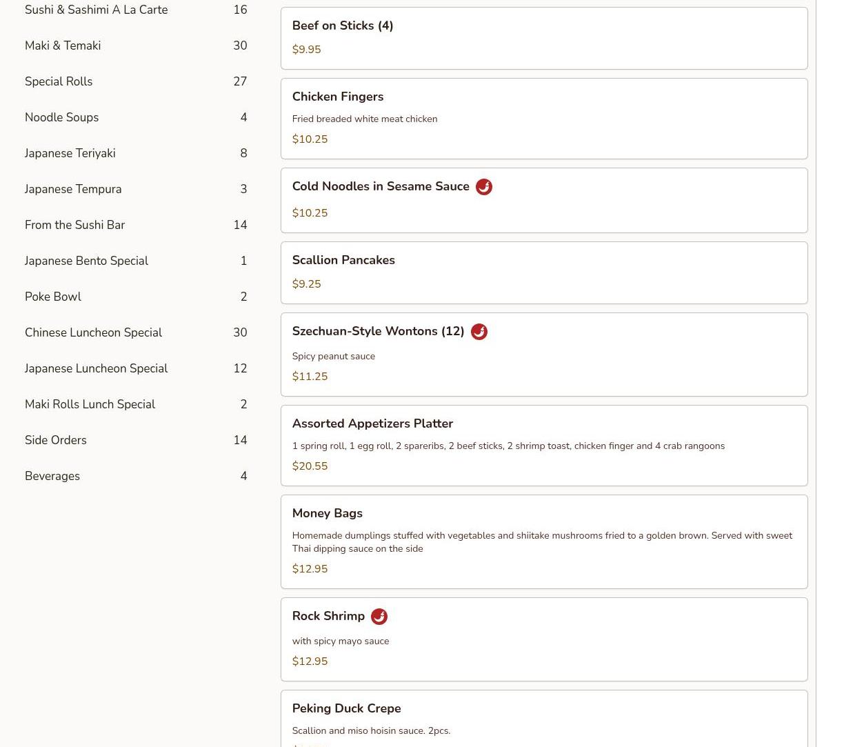The width and height of the screenshot is (844, 747).
Task: Open Cold Noodles in Sesame Sauce item
Action: 544,200
